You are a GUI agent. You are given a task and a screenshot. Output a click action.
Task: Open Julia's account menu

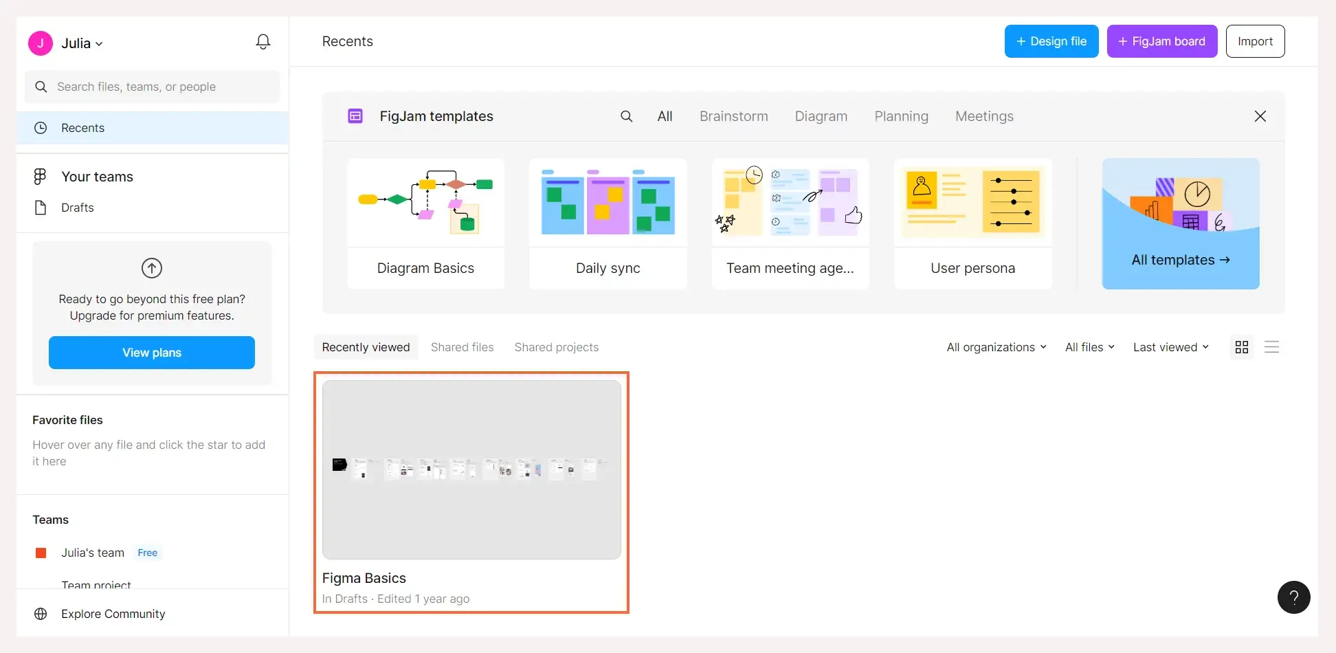pyautogui.click(x=82, y=43)
